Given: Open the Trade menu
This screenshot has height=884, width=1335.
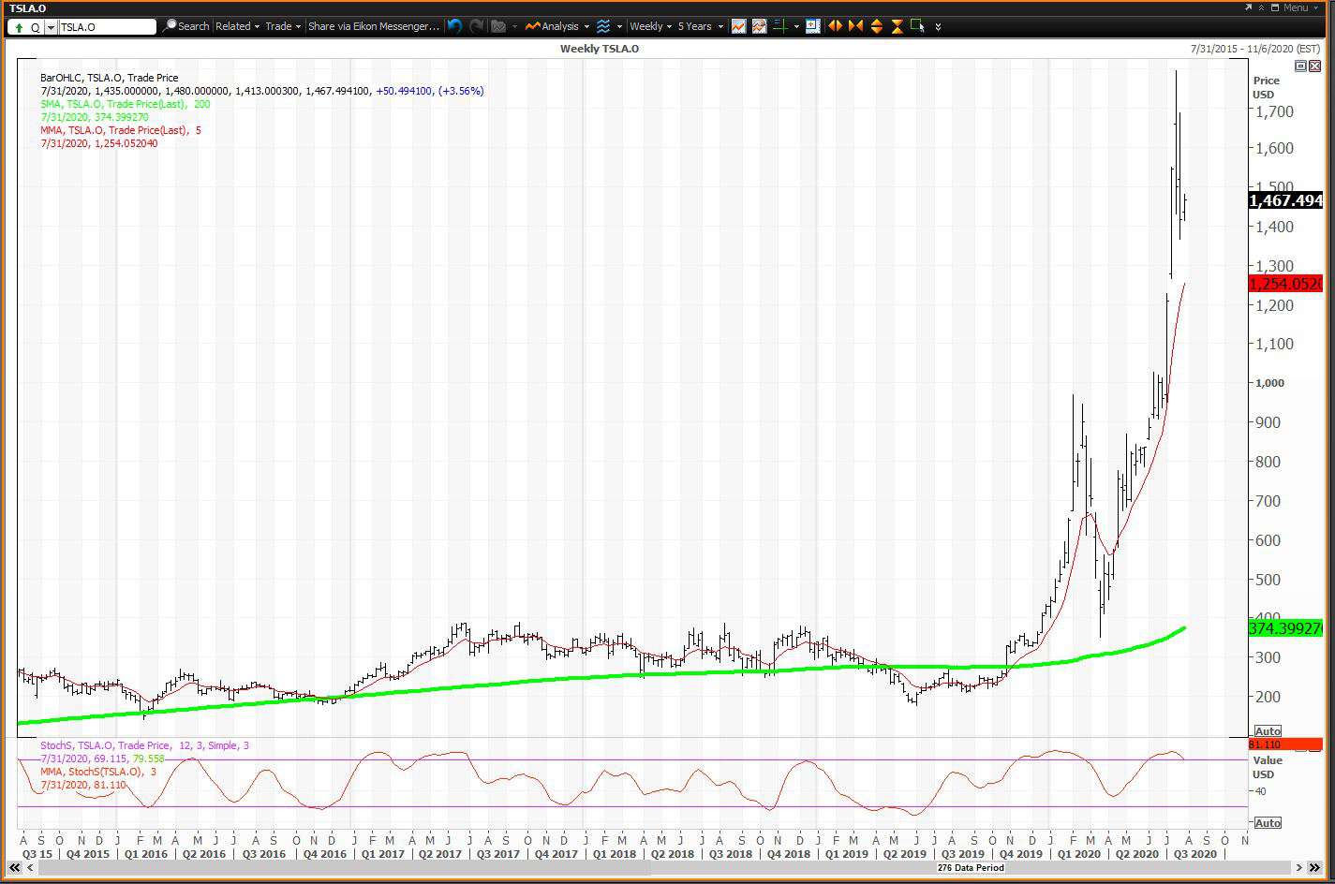Looking at the screenshot, I should click(x=283, y=26).
